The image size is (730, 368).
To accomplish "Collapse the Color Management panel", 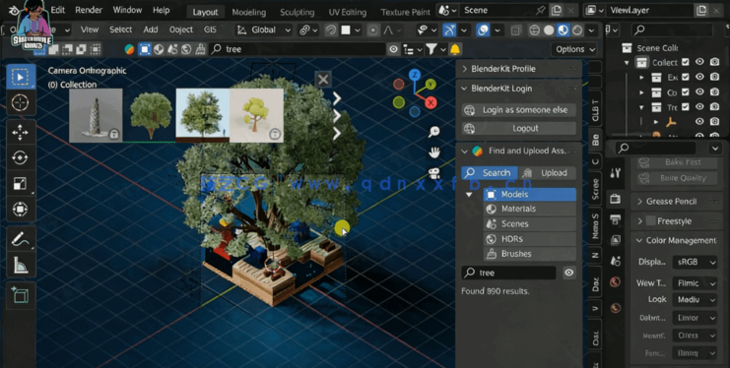I will pos(678,240).
